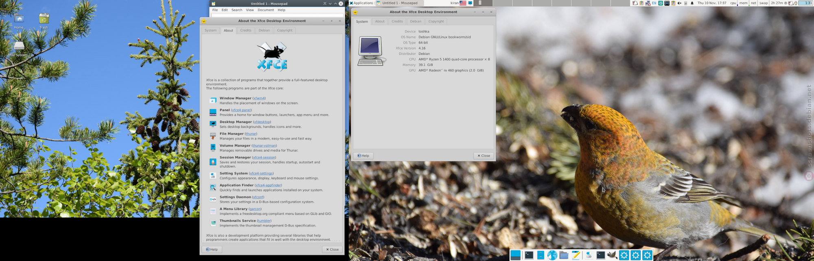
Task: Click the network disconnected icon in the tray
Action: [x=648, y=3]
